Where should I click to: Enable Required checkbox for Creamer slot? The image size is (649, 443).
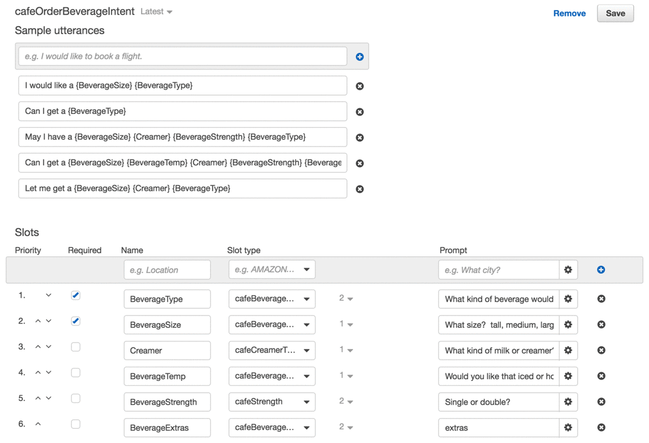(76, 347)
